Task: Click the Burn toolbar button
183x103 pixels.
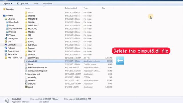Action: pyautogui.click(x=36, y=4)
